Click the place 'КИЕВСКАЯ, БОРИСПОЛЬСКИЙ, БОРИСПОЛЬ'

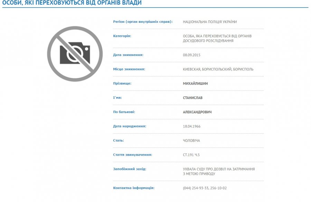pyautogui.click(x=218, y=69)
